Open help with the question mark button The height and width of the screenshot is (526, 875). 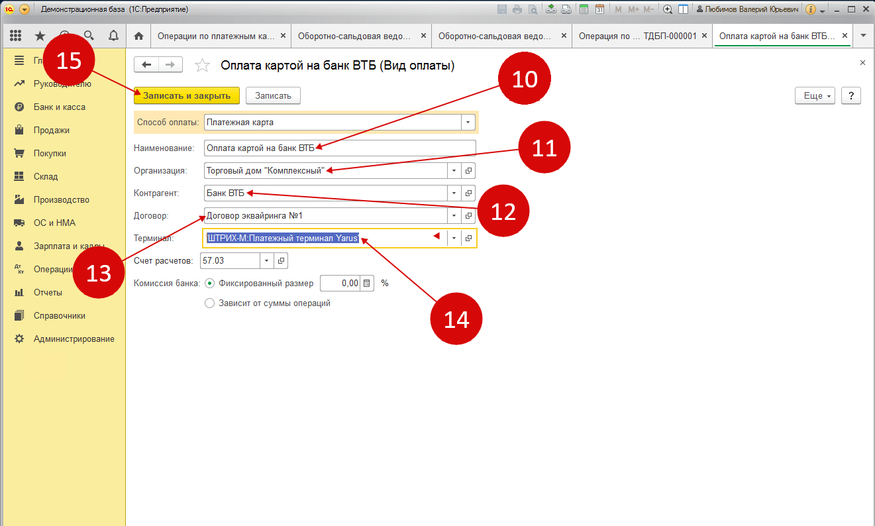(x=851, y=95)
